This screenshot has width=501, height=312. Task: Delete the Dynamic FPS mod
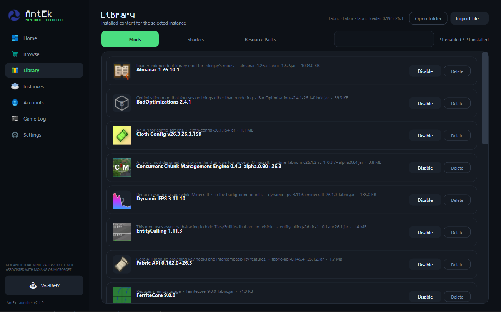pos(457,200)
